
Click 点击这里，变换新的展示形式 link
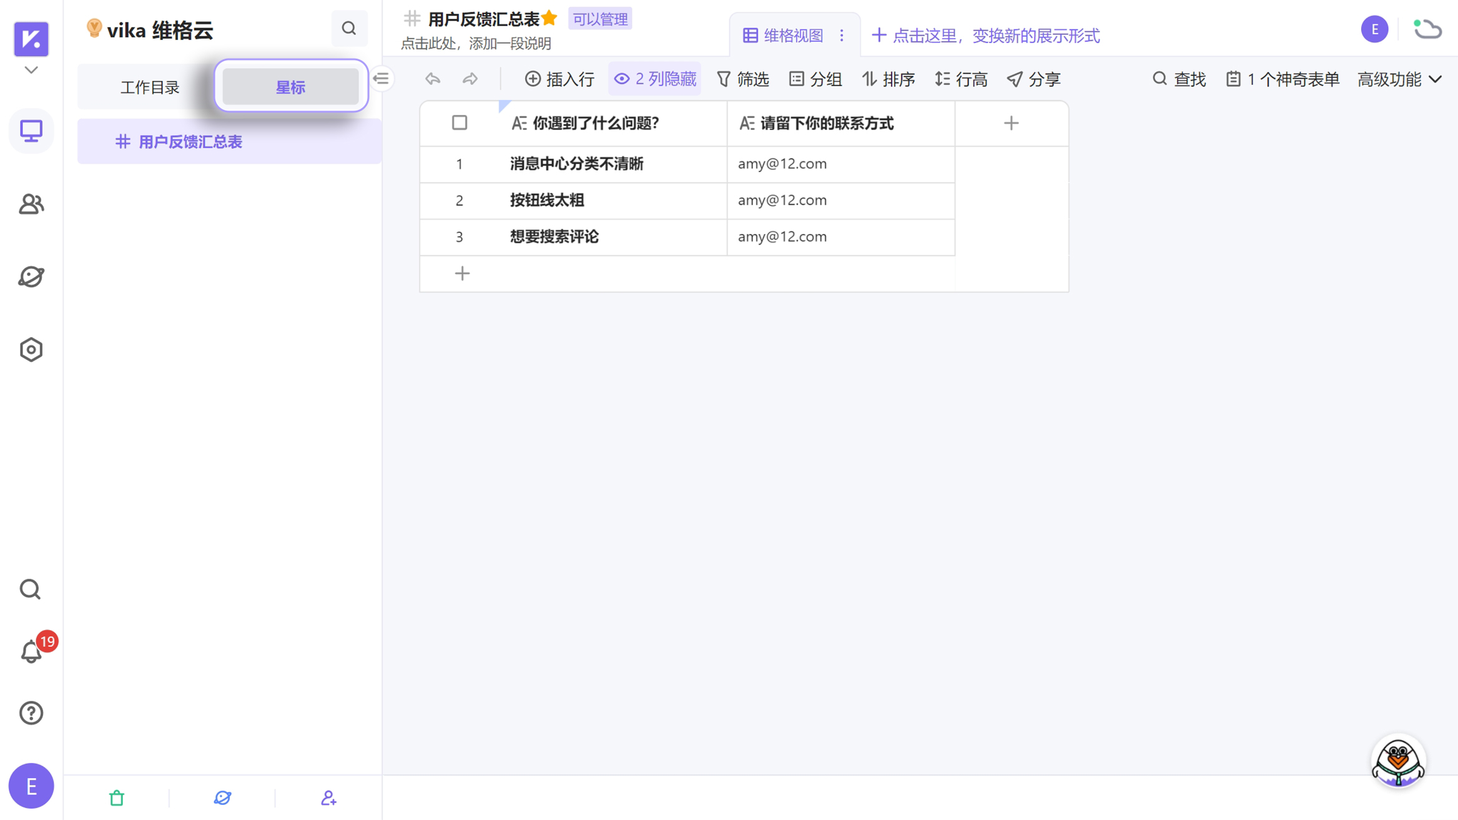[x=985, y=36]
